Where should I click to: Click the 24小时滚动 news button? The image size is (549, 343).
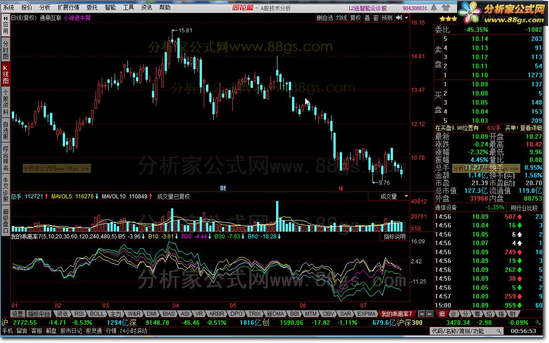(x=133, y=331)
